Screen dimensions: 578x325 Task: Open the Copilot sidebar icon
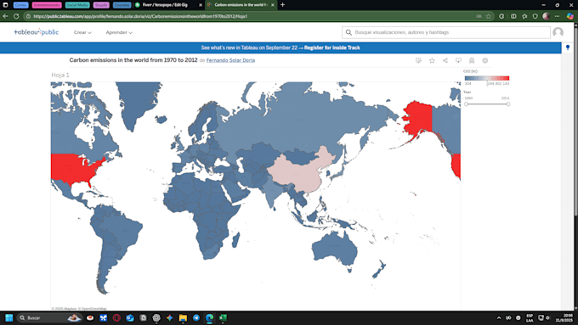[569, 16]
